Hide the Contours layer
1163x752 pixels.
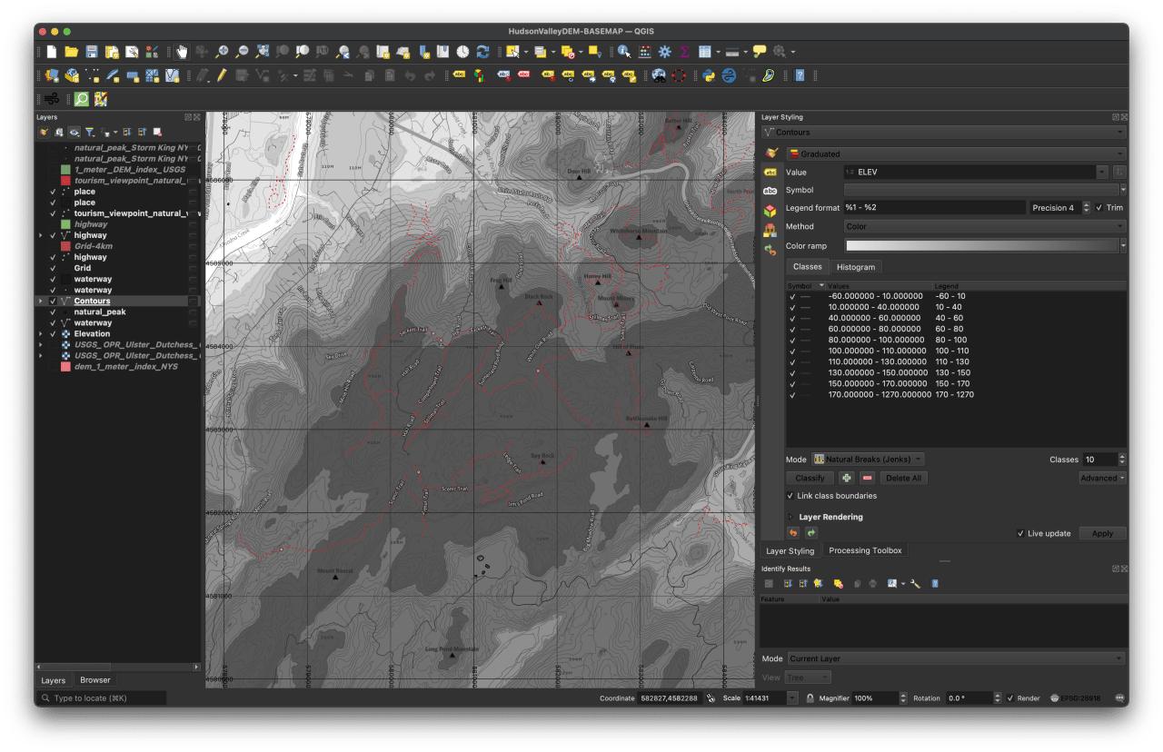[x=53, y=301]
